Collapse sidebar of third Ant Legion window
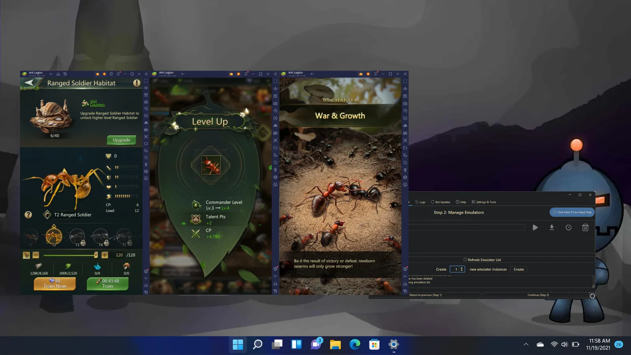Screen dimensions: 631x355 pos(405,74)
